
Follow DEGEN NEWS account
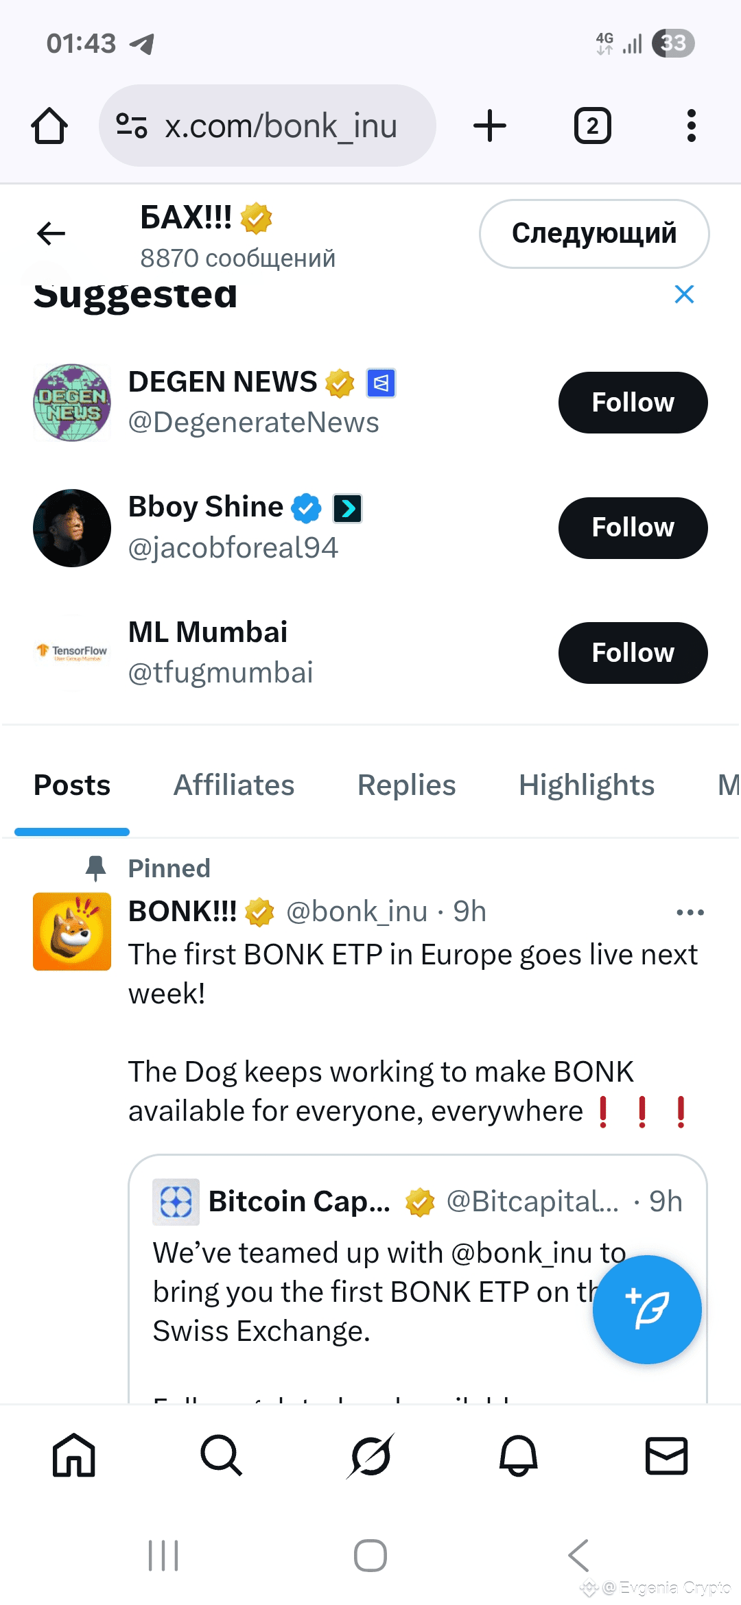633,403
